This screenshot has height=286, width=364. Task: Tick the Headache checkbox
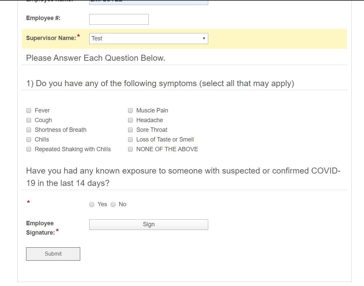pos(130,120)
